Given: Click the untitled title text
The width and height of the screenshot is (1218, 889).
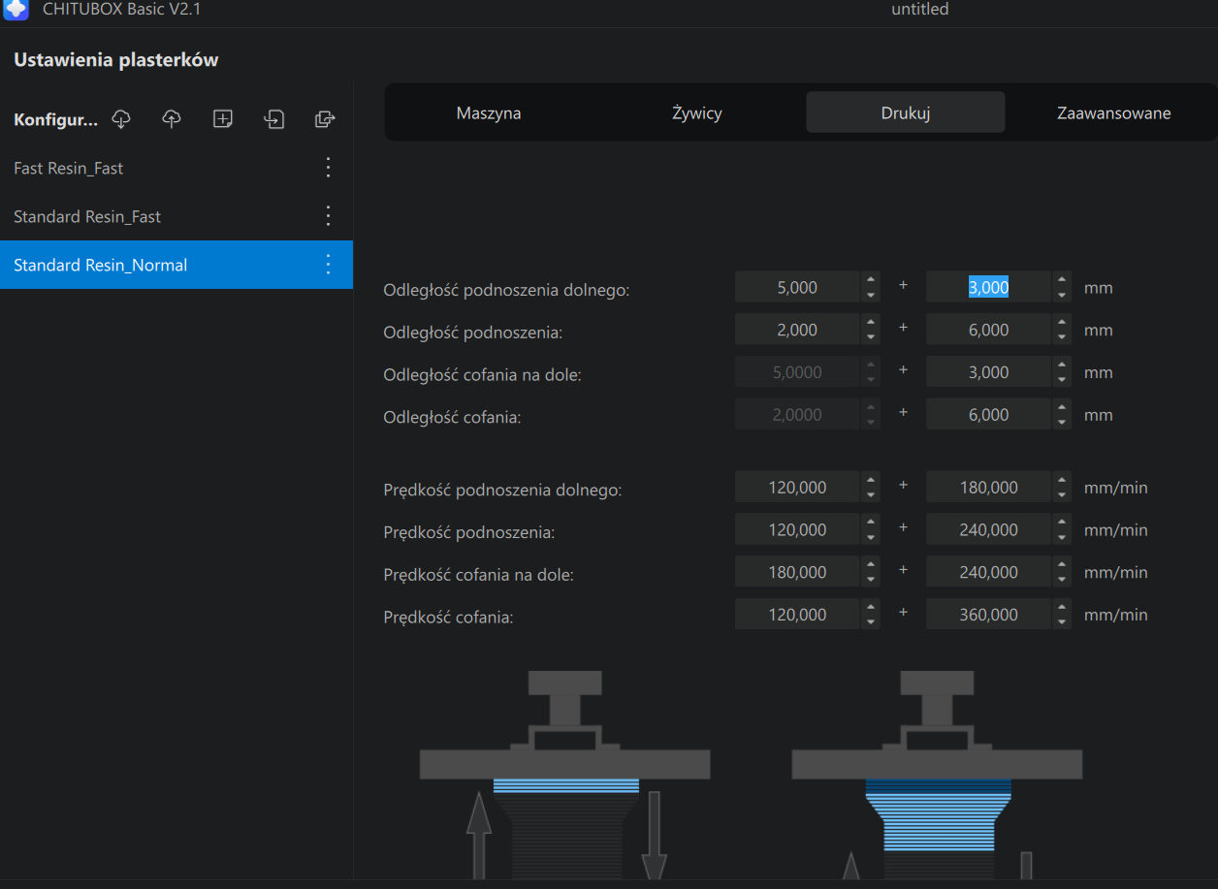Looking at the screenshot, I should pyautogui.click(x=920, y=10).
